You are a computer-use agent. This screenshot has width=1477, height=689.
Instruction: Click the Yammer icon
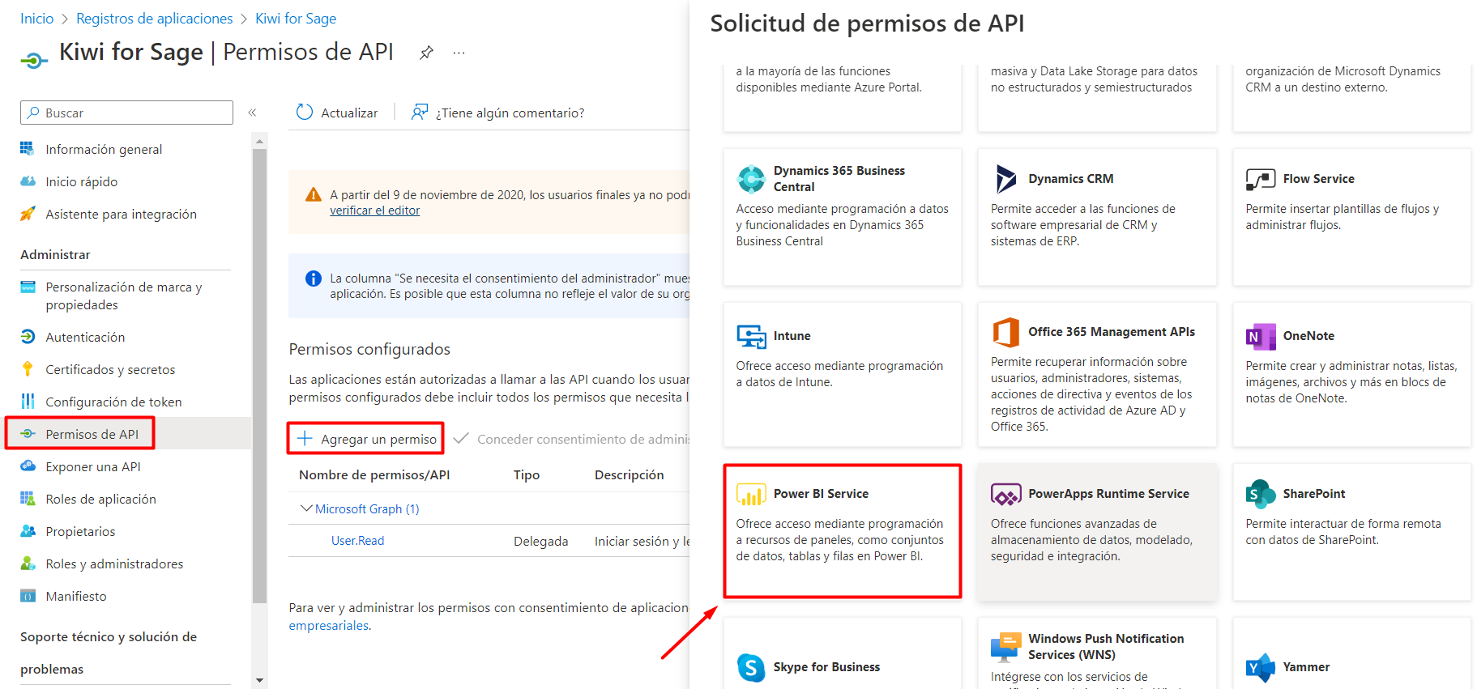click(x=1260, y=667)
